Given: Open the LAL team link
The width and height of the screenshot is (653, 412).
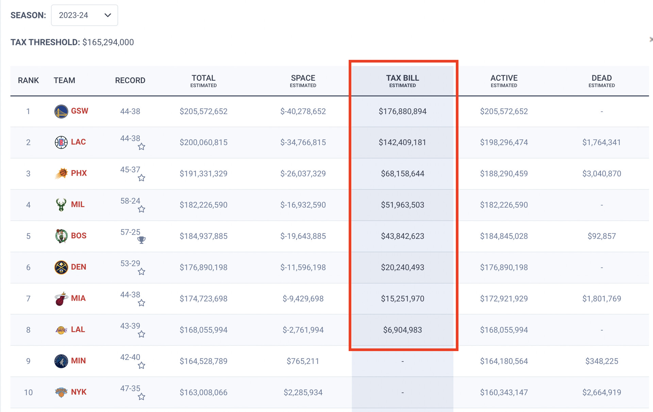Looking at the screenshot, I should click(x=78, y=329).
